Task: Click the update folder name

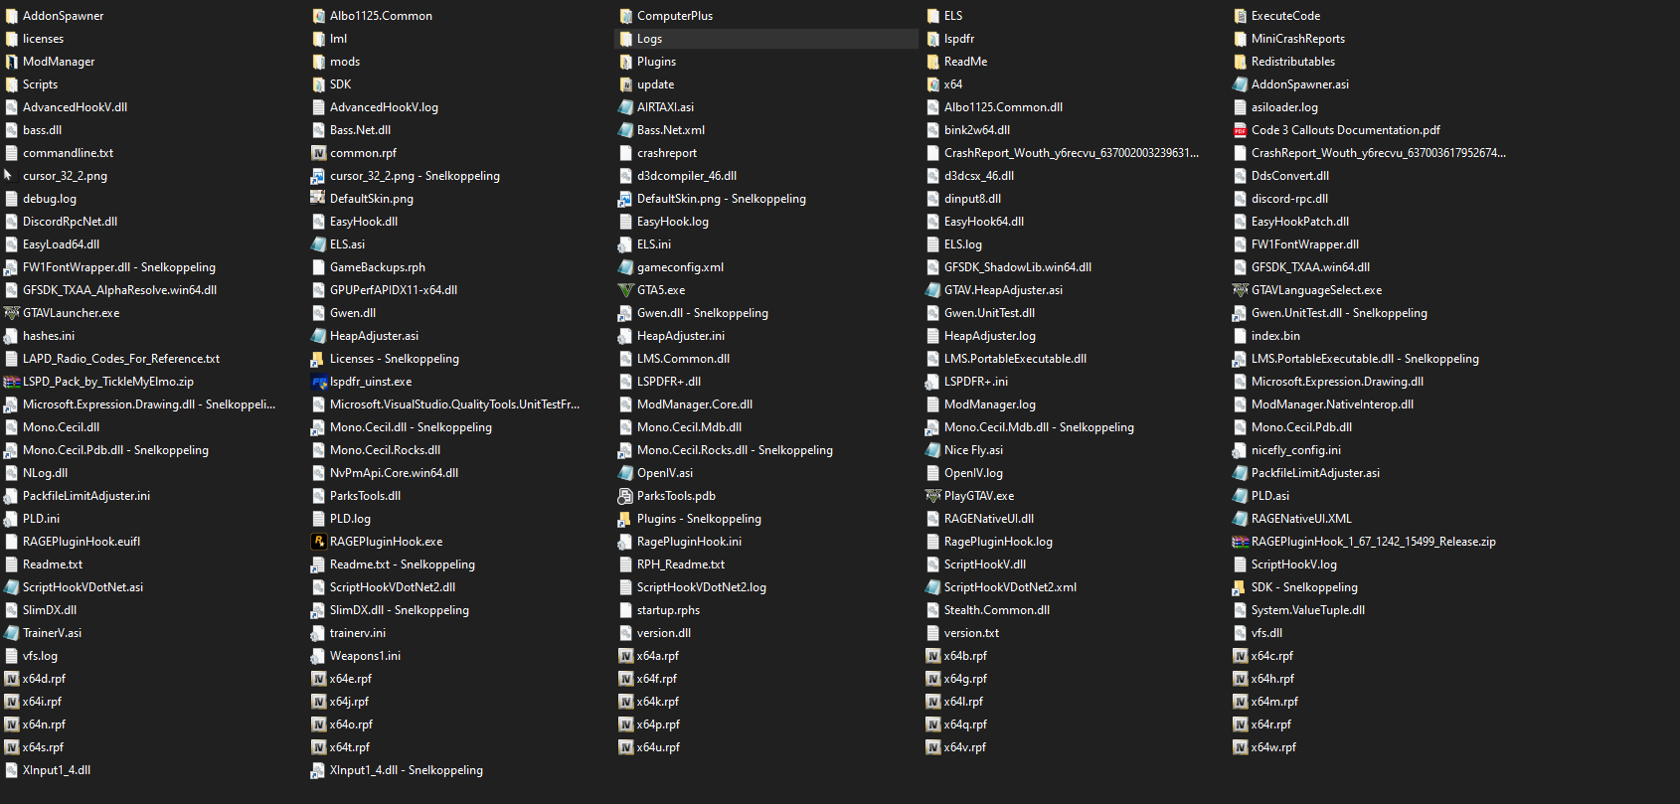Action: pos(656,84)
